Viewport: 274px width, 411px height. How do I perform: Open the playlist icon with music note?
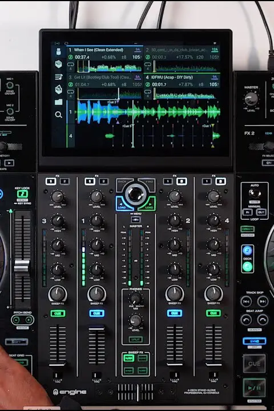(x=58, y=77)
